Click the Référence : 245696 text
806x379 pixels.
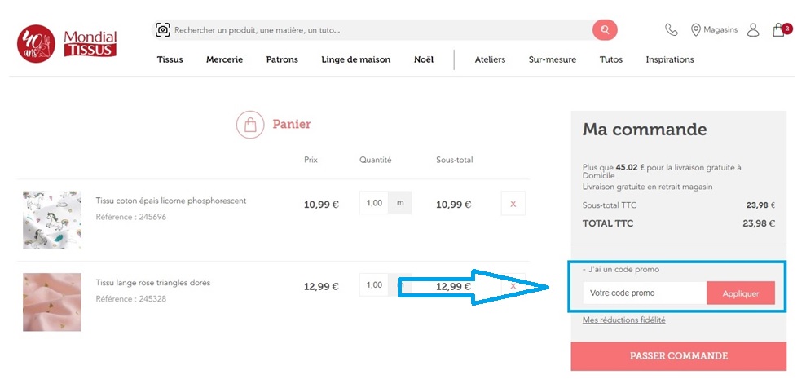[x=131, y=217]
